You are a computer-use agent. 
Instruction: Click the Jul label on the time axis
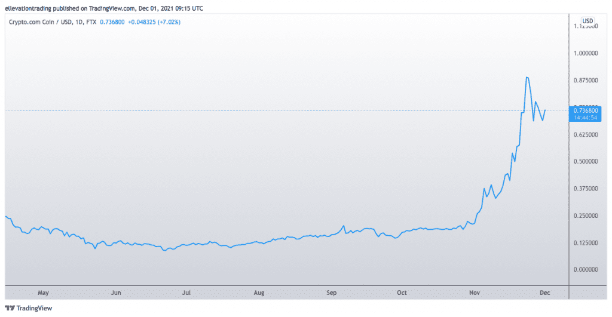tap(186, 293)
